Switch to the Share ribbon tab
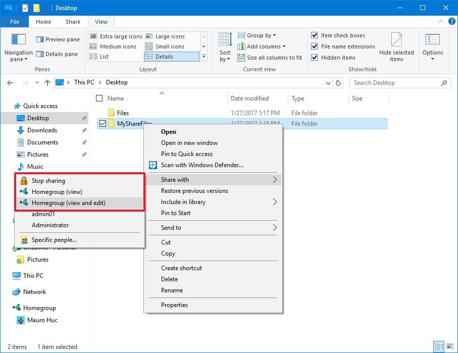Screen dimensions: 458x353 coord(73,22)
